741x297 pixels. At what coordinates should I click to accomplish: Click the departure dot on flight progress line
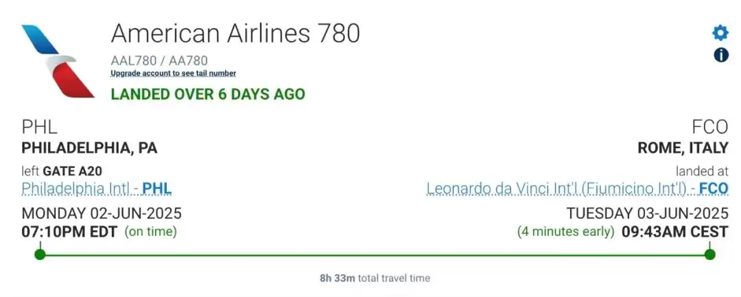(x=40, y=254)
